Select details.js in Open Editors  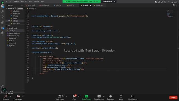point(15,21)
